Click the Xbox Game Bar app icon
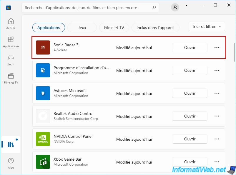236x175 pixels. click(43, 162)
